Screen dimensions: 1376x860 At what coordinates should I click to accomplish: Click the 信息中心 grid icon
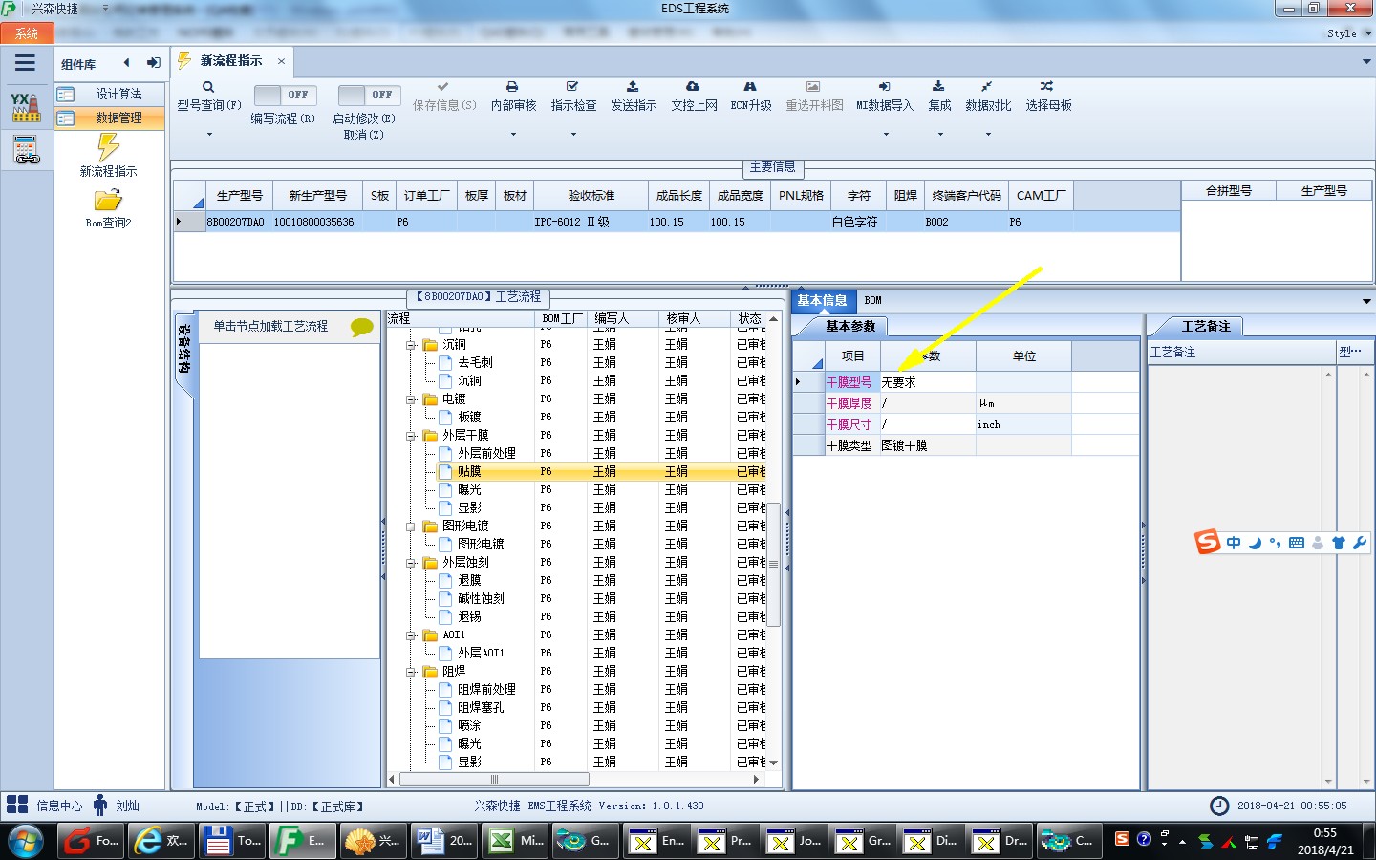coord(17,805)
